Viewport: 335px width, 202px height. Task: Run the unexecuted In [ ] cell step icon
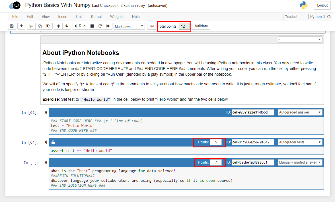(46, 162)
